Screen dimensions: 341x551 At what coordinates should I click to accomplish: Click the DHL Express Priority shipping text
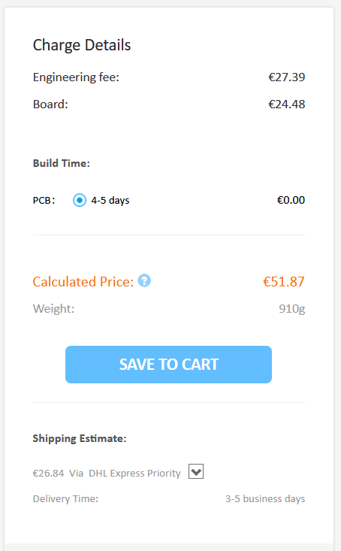click(x=134, y=474)
